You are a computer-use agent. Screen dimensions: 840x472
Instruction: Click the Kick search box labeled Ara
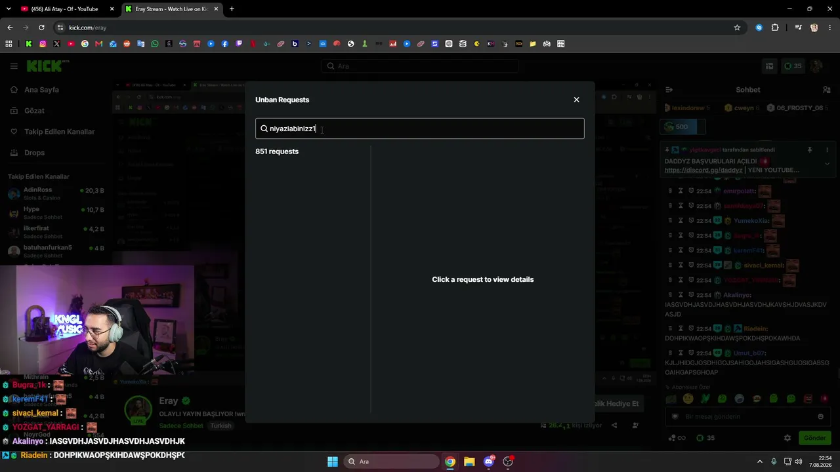pyautogui.click(x=420, y=66)
